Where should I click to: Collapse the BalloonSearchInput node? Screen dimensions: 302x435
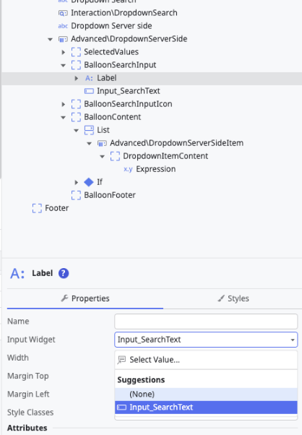coord(64,66)
